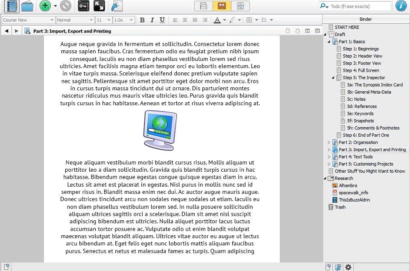
Task: Open the Keywords key icon
Action: point(84,6)
